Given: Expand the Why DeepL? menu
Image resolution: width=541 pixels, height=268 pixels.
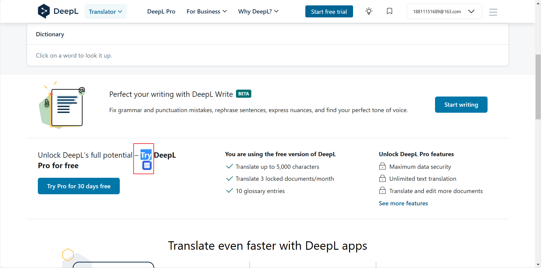Looking at the screenshot, I should 258,11.
